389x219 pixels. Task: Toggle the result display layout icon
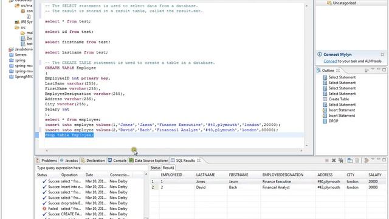350,161
